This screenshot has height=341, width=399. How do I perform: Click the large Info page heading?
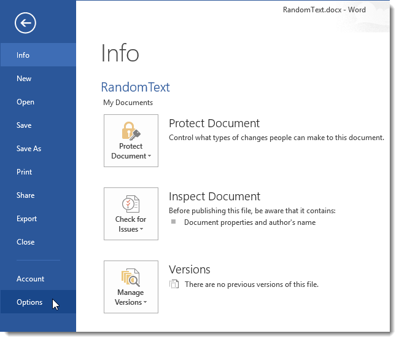pyautogui.click(x=120, y=53)
